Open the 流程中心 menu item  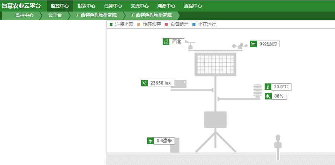click(193, 6)
